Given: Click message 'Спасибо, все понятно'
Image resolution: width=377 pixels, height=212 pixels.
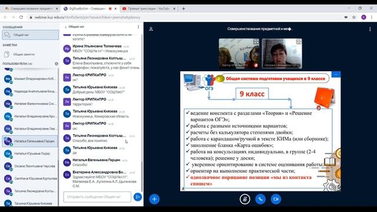Looking at the screenshot, I should 90,141.
